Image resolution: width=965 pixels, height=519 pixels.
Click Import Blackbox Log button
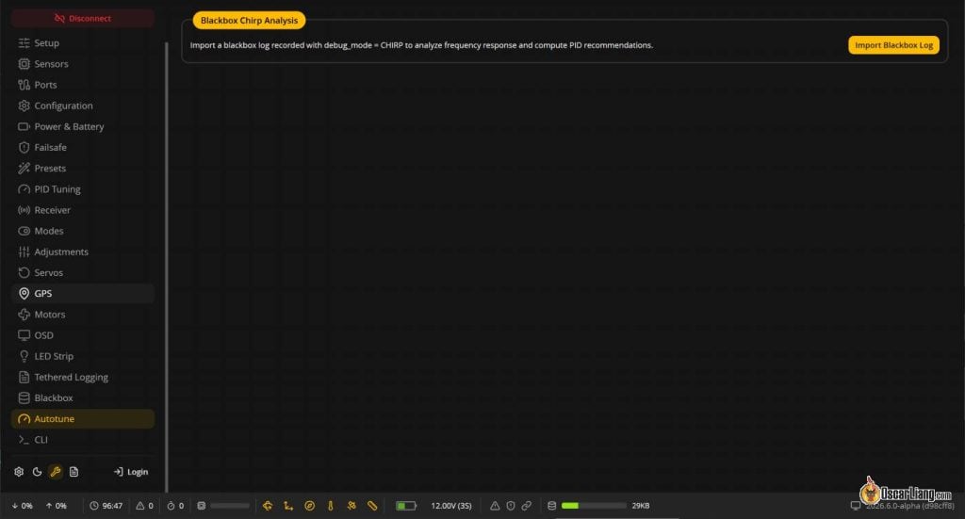pyautogui.click(x=893, y=45)
